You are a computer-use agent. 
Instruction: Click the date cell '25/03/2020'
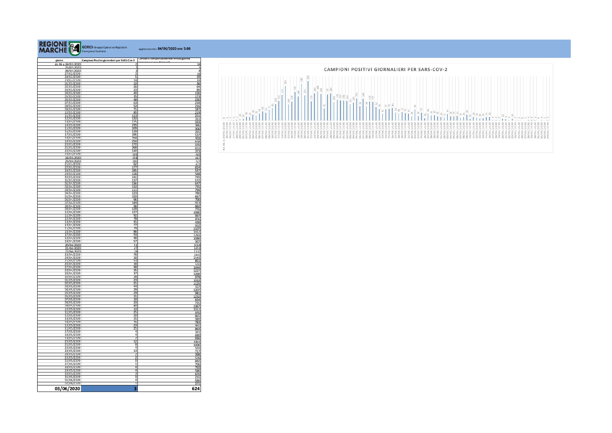point(73,161)
